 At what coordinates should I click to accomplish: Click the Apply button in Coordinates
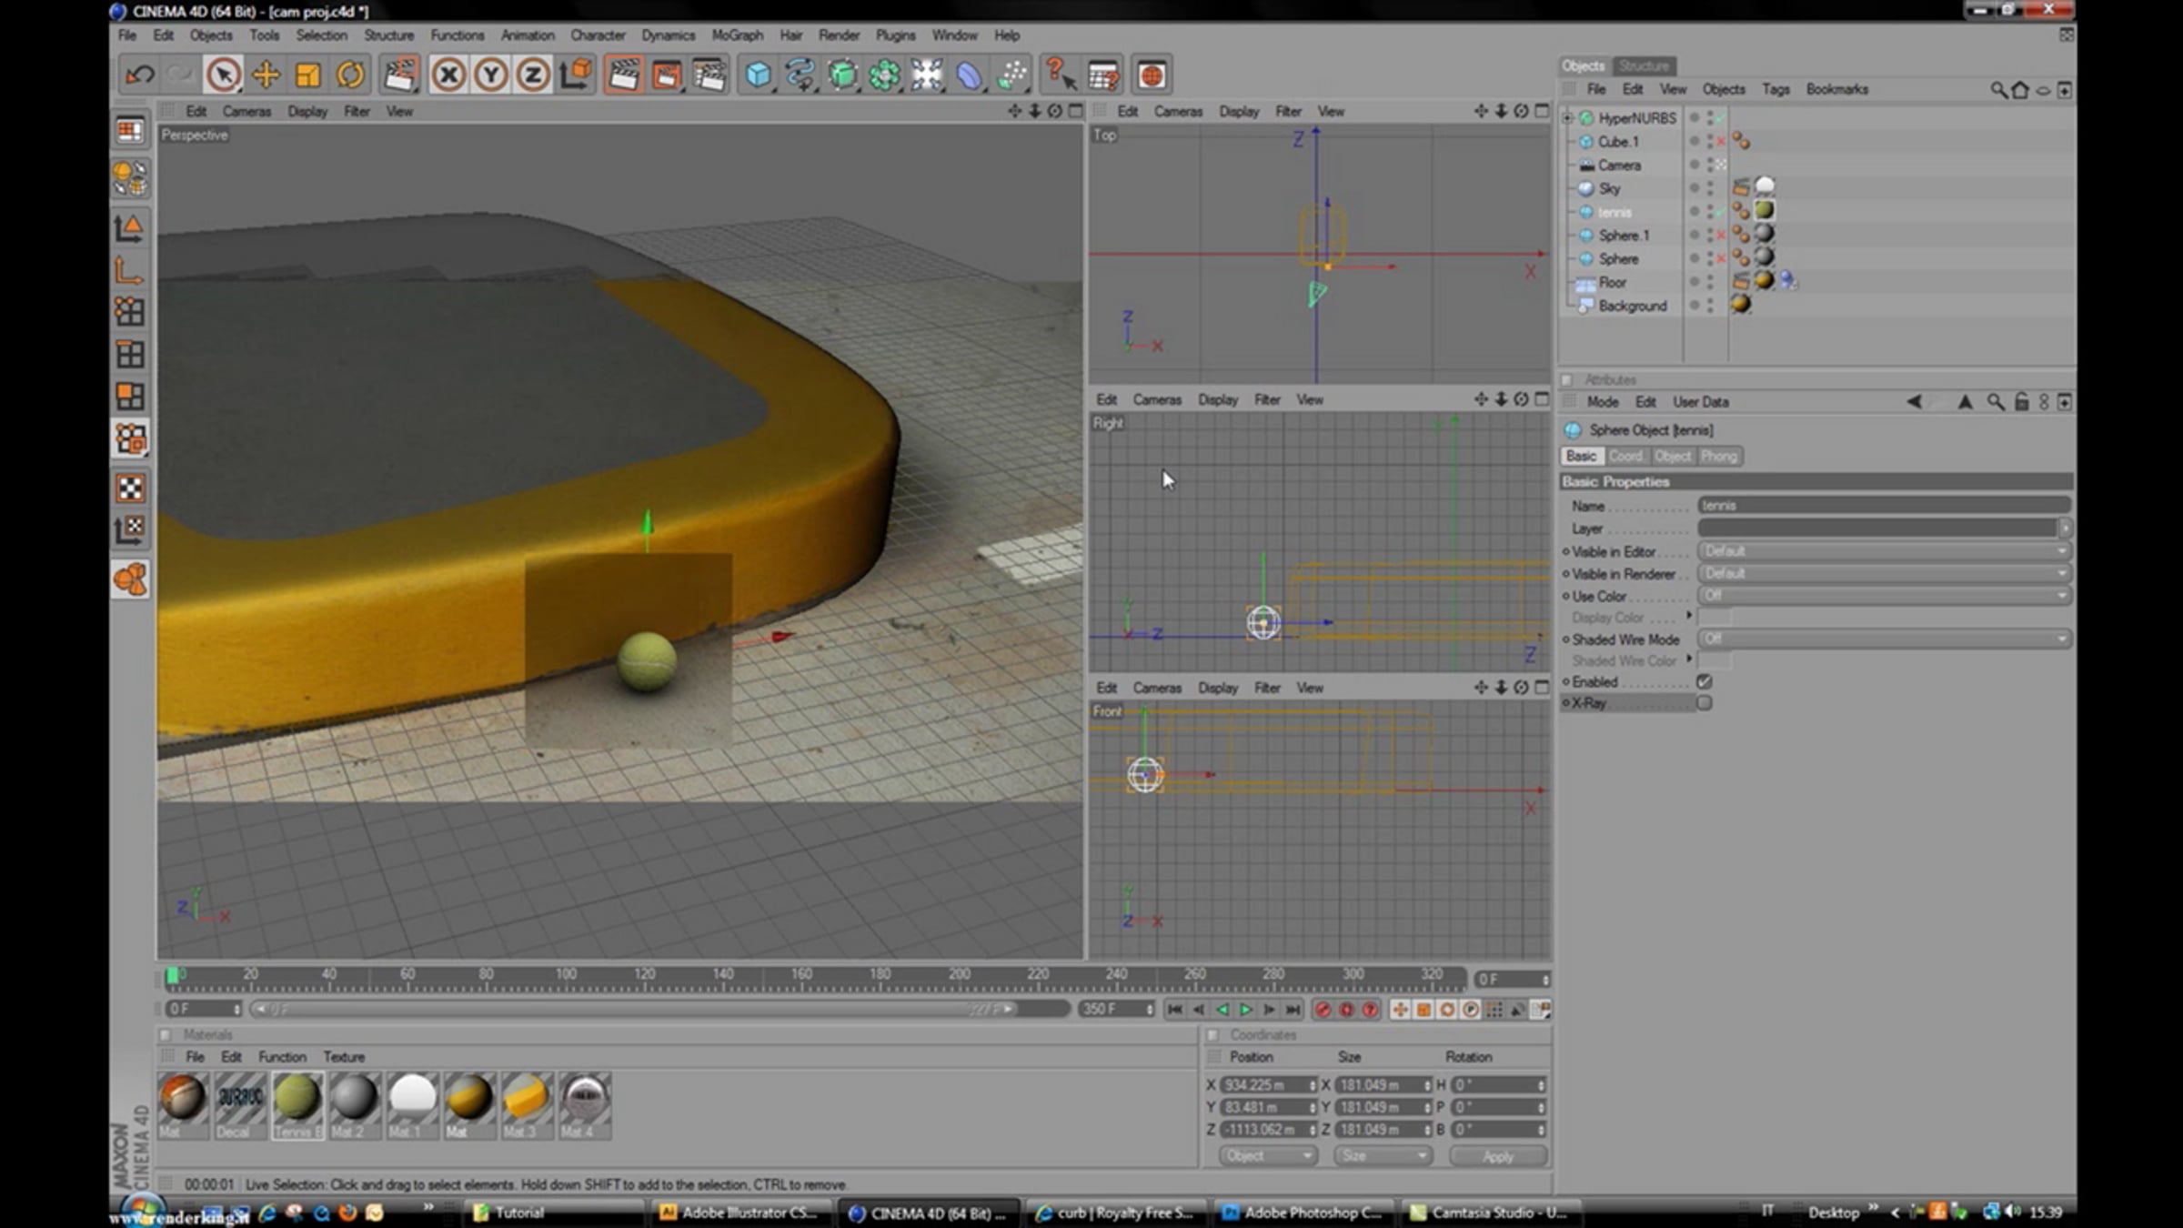click(x=1498, y=1156)
